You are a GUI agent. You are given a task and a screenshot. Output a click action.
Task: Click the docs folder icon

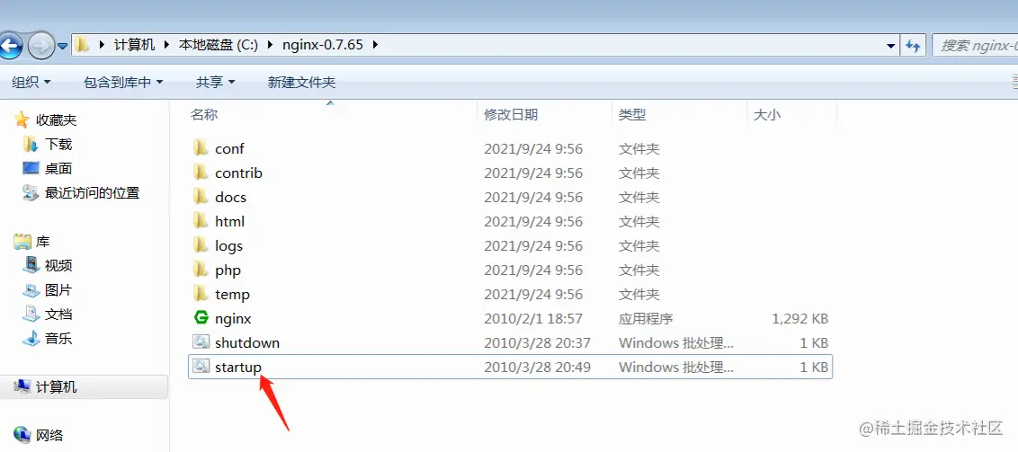tap(201, 197)
